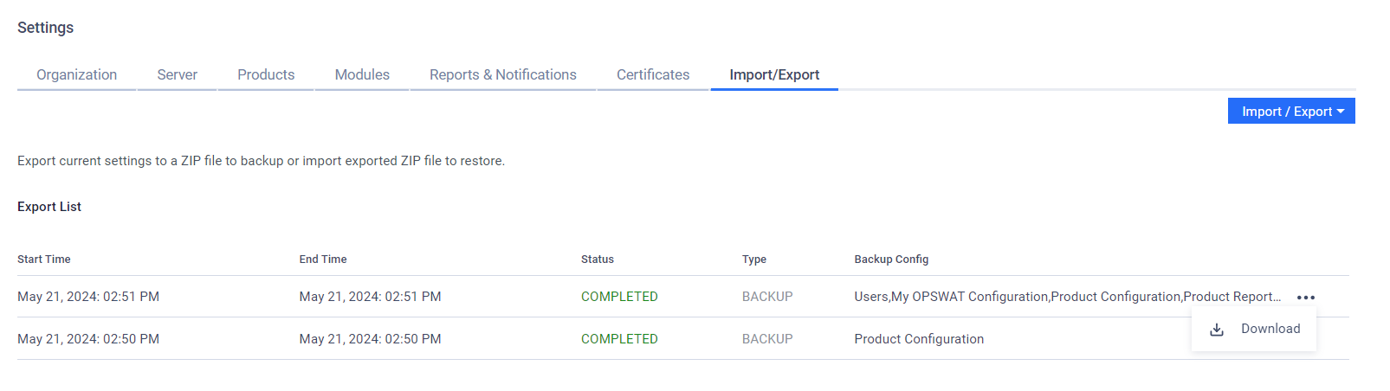
Task: Click the Start Time column header
Action: (44, 260)
